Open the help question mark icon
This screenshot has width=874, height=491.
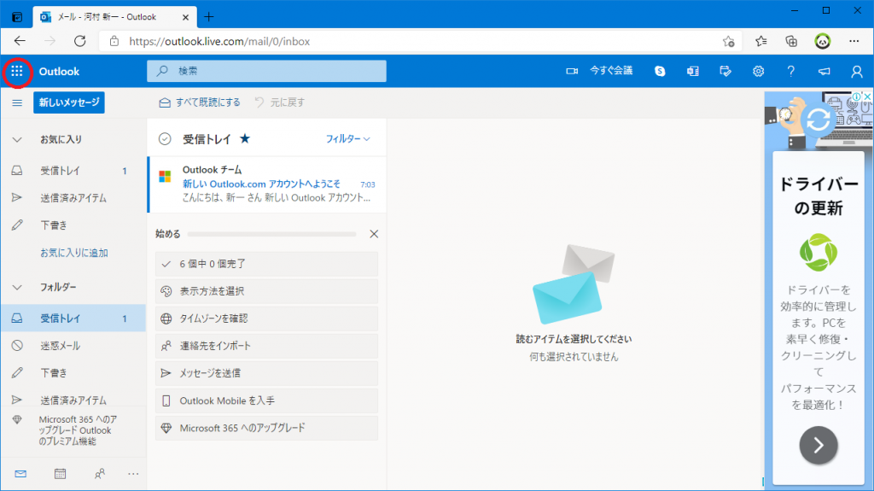point(791,72)
